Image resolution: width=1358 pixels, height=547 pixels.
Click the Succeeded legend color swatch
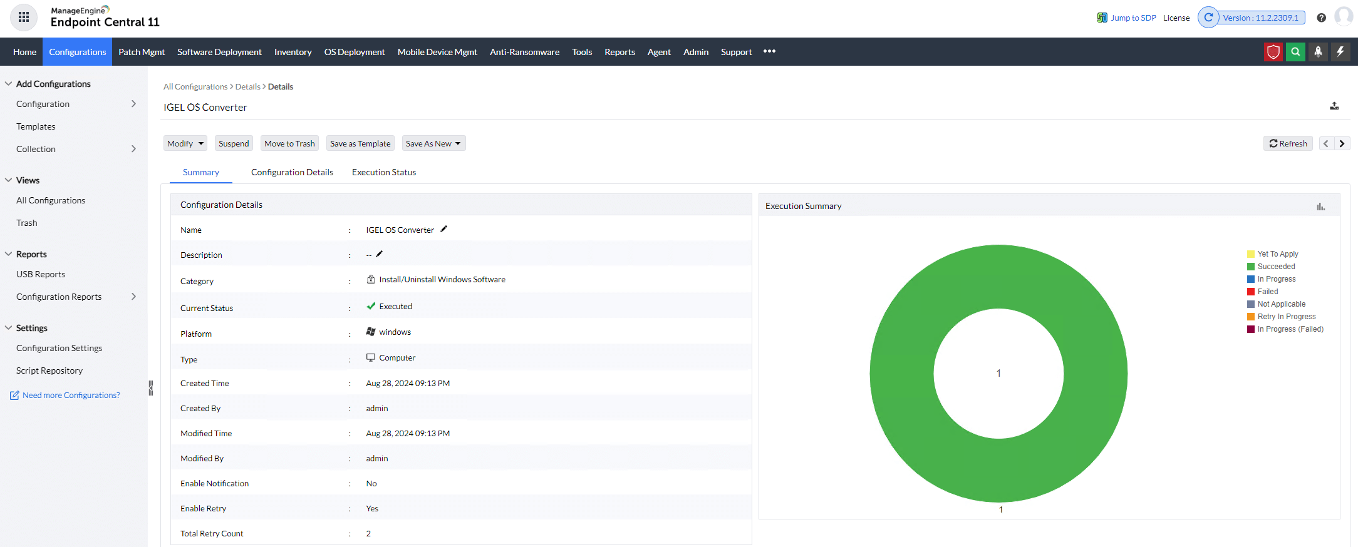1251,267
